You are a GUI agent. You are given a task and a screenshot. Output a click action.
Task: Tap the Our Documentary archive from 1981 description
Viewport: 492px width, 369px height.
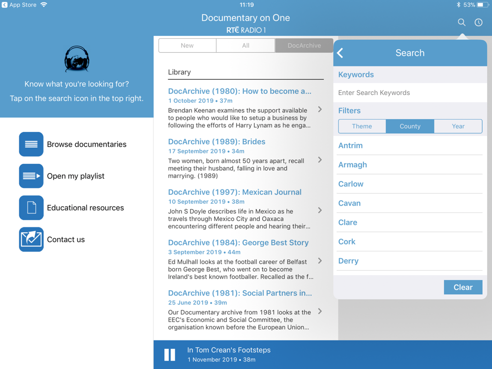(240, 320)
